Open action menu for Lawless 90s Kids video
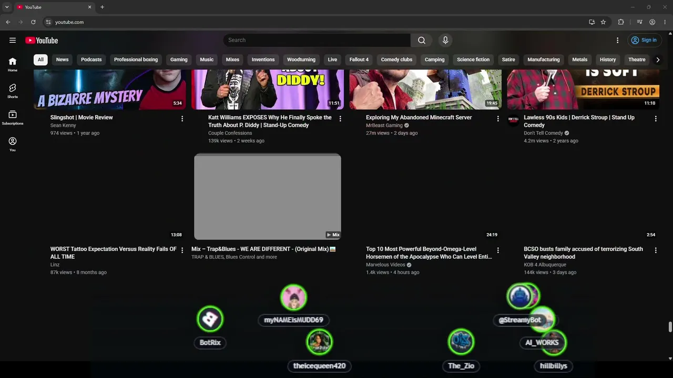The image size is (673, 378). tap(656, 119)
